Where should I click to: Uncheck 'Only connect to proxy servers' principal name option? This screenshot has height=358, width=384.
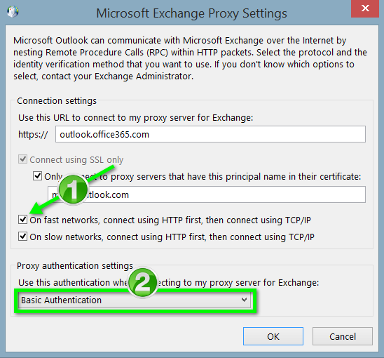37,176
